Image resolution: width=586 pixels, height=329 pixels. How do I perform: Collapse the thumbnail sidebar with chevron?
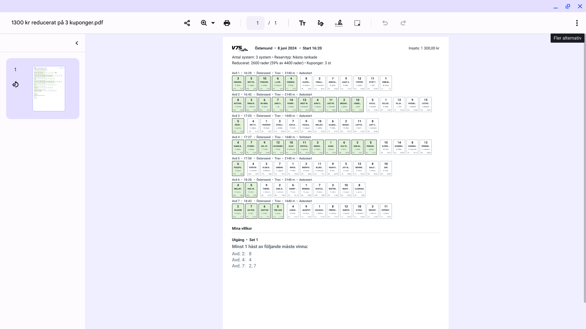[x=77, y=43]
